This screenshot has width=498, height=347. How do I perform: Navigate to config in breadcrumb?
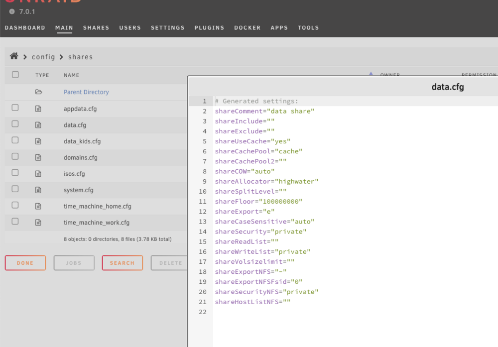(43, 57)
